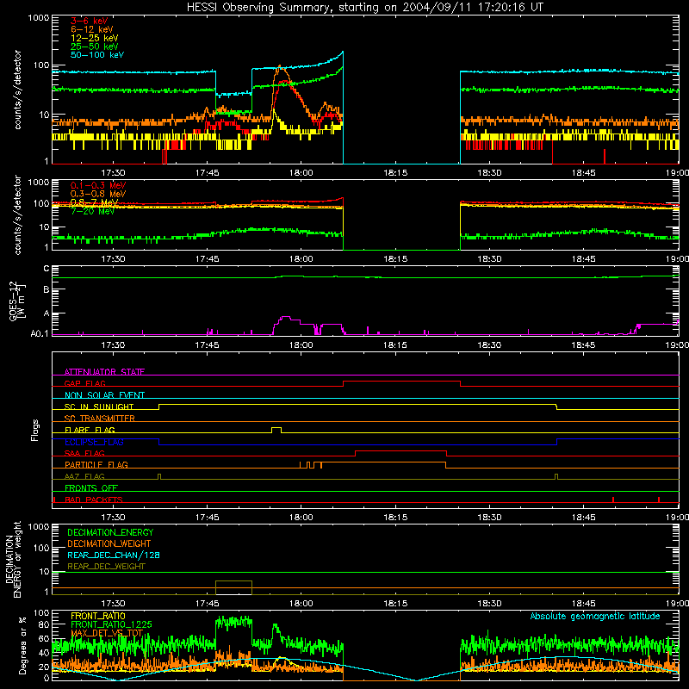Select the ATTENUATOR_STATE flag label
The image size is (689, 689).
(x=104, y=372)
